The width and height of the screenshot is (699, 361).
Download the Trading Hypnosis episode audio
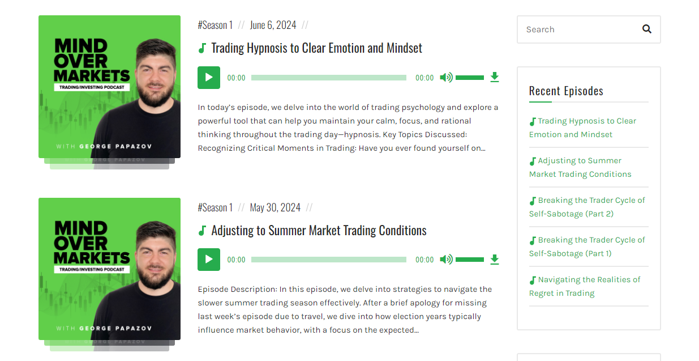(x=494, y=77)
